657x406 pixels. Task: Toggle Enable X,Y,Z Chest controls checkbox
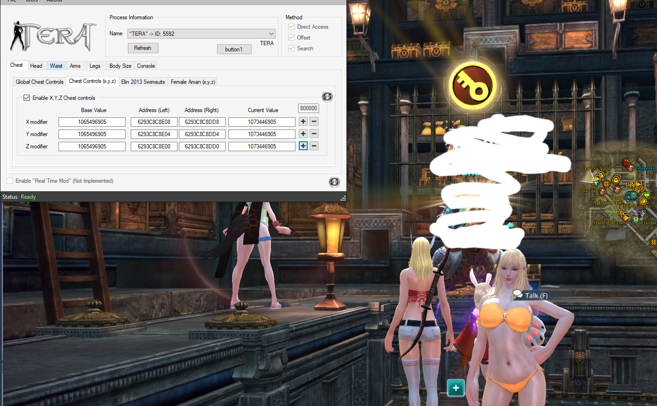[27, 98]
